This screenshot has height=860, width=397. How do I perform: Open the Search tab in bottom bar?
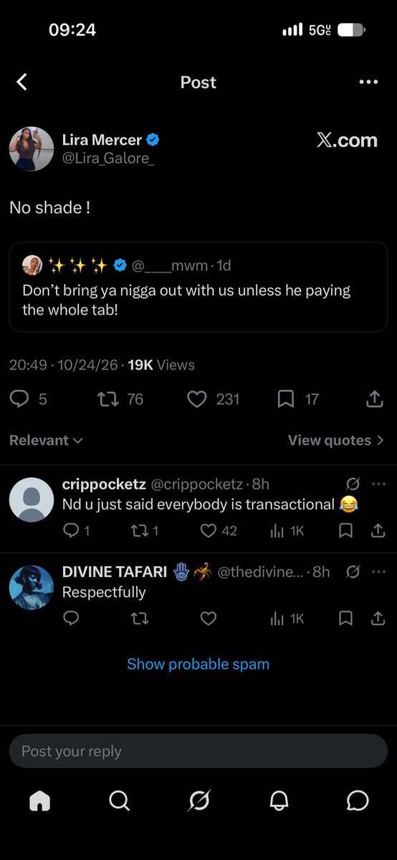coord(119,801)
